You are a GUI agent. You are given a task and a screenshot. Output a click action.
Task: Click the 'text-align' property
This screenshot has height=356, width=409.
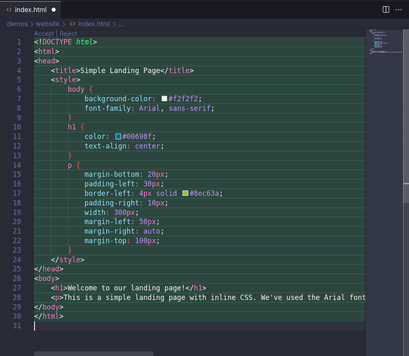[105, 146]
